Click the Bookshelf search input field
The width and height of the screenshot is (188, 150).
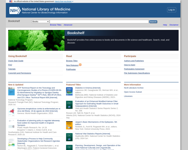point(99,22)
